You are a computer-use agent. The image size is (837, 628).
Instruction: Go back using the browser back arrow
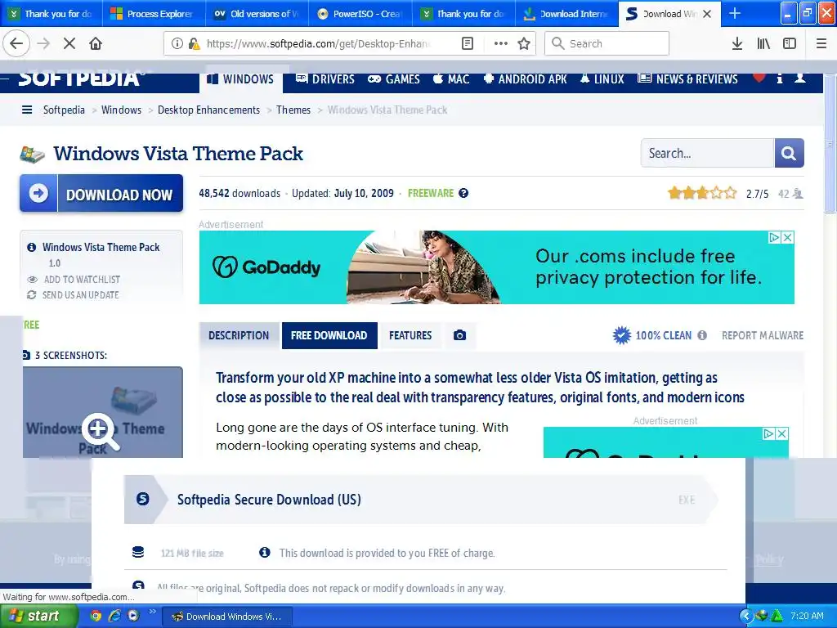click(16, 44)
